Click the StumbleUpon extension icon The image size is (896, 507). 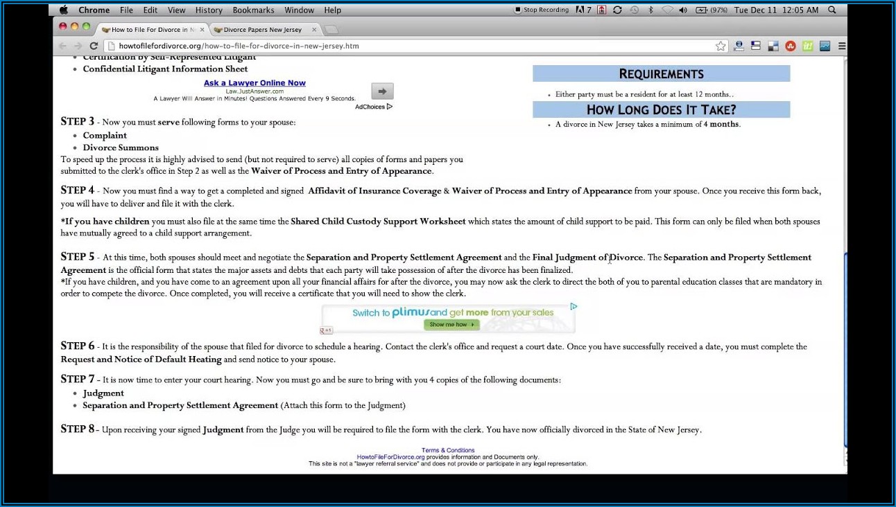pos(790,46)
